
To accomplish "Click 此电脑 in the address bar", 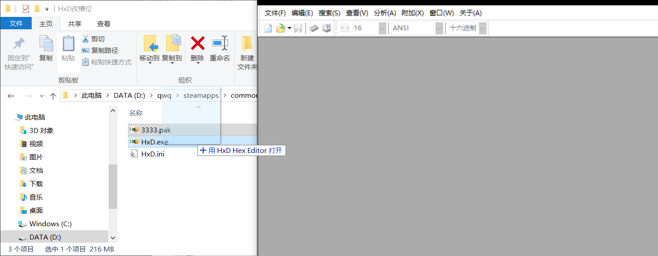I will [x=91, y=96].
